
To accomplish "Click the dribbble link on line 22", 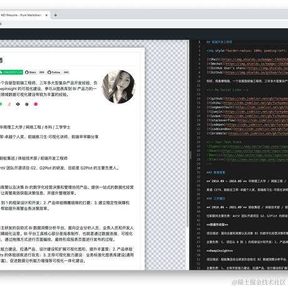I will pyautogui.click(x=258, y=133).
